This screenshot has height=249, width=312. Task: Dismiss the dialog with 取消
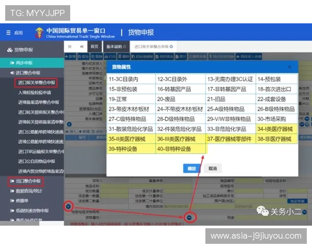point(213,169)
